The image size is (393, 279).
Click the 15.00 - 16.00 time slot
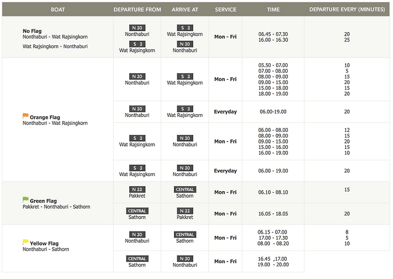coord(273,147)
